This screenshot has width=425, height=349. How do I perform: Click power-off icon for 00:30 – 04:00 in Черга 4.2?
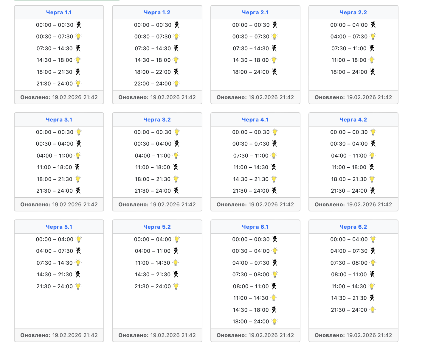click(373, 144)
